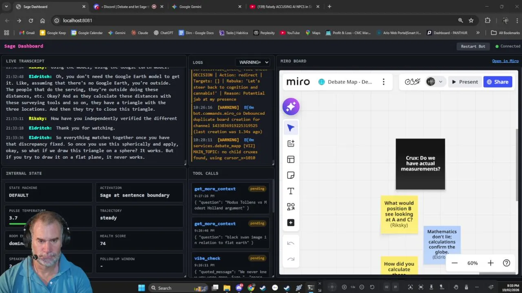This screenshot has height=293, width=522.
Task: Click the Restart Bot button
Action: tap(473, 46)
